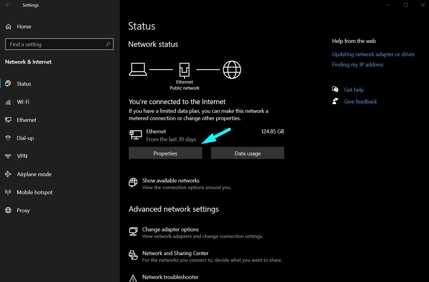Click the Dial-up icon in sidebar
Image resolution: width=429 pixels, height=282 pixels.
pos(9,138)
